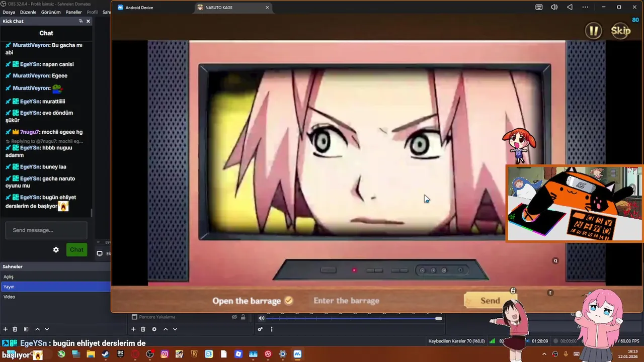This screenshot has height=362, width=644.
Task: Open audio mixer three-dots options menu
Action: pos(272,329)
